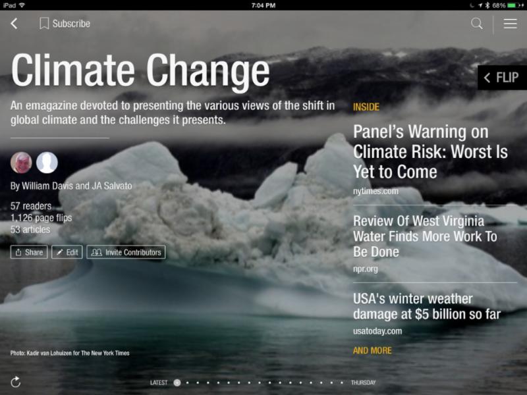Click JA Salvato's placeholder avatar

click(x=47, y=163)
